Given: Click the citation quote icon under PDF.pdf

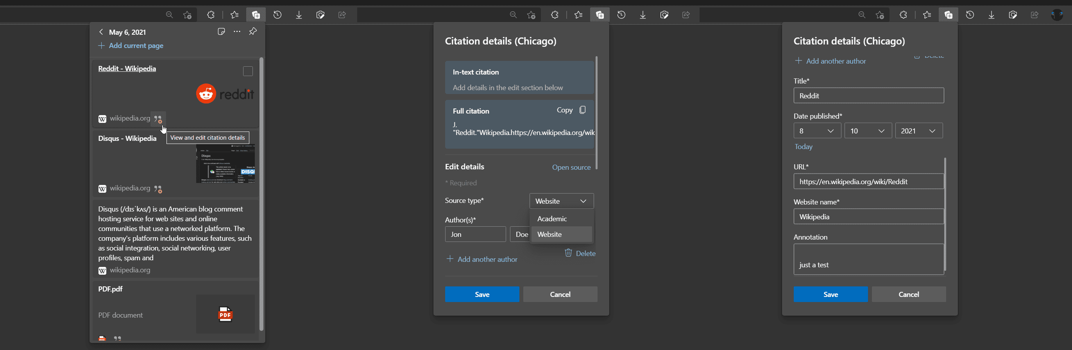Looking at the screenshot, I should coord(118,338).
